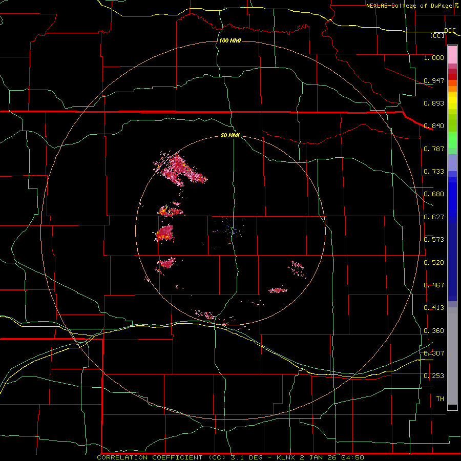The height and width of the screenshot is (461, 461).
Task: Select the 0.787 scale value
Action: 434,149
